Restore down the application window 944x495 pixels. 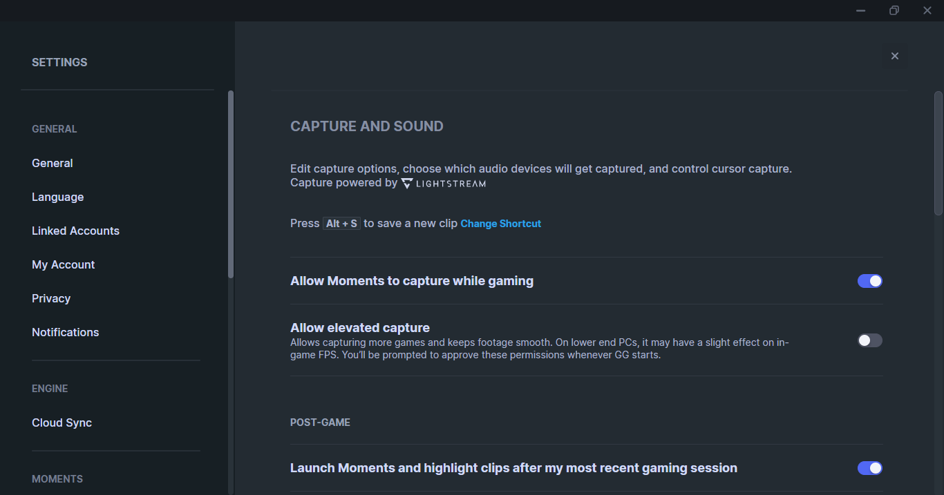tap(894, 10)
